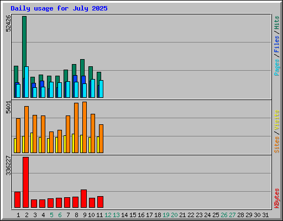The width and height of the screenshot is (283, 221).
Task: Click the green day 5 axis label
Action: [51, 215]
